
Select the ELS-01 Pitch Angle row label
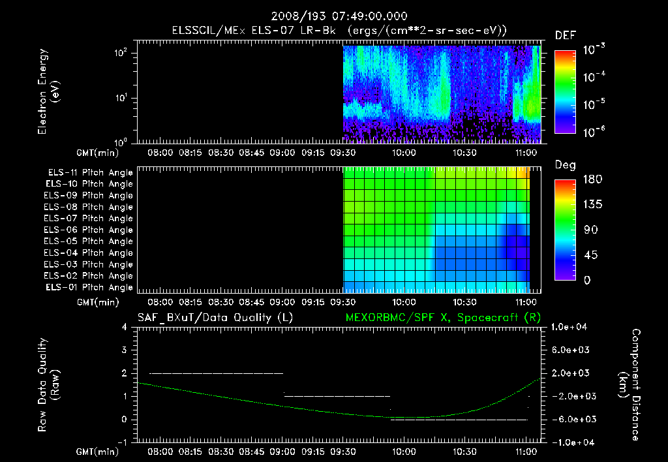(89, 288)
